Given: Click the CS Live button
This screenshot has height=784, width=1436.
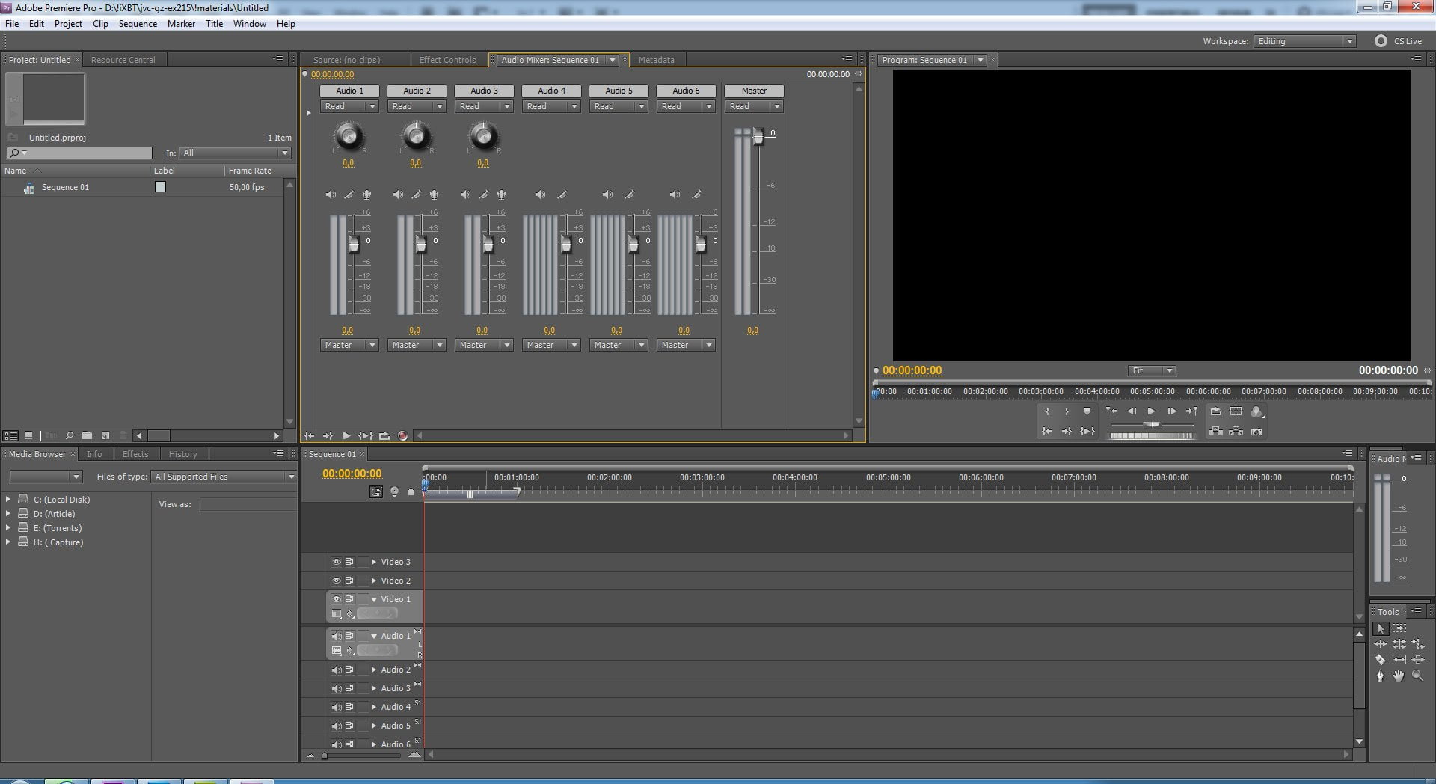Looking at the screenshot, I should (x=1399, y=41).
